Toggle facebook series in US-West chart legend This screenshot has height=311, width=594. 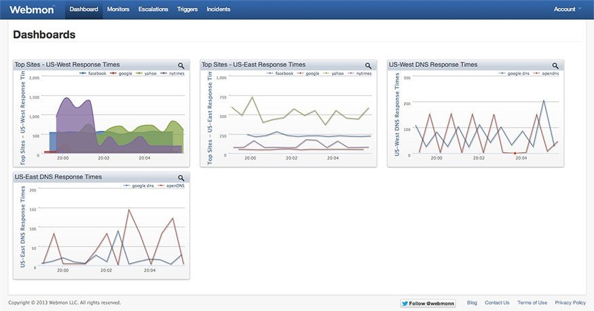point(93,73)
